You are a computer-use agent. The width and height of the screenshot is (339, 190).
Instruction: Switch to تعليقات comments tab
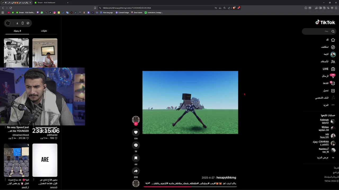44,31
